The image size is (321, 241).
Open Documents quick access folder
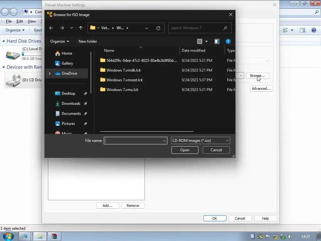tap(71, 114)
